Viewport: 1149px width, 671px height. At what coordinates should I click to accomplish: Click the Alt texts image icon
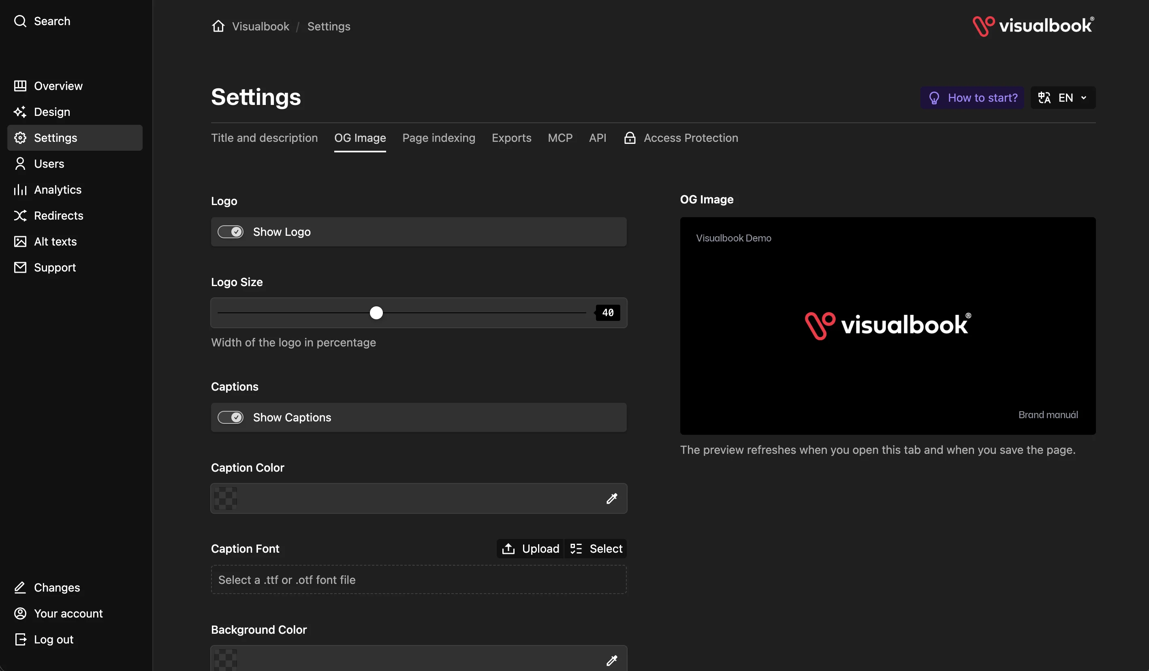click(20, 242)
